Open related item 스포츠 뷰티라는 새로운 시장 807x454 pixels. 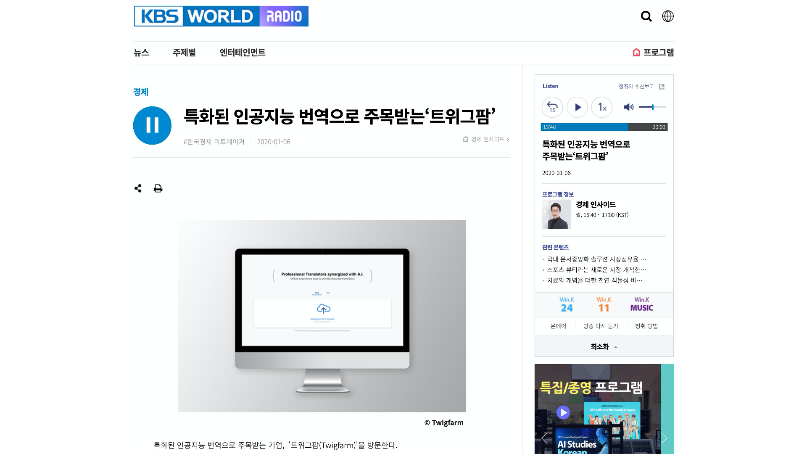[x=596, y=270]
